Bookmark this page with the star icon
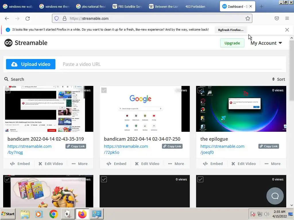294x220 pixels. tap(248, 18)
